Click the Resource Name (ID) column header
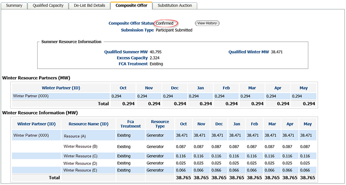 click(89, 124)
